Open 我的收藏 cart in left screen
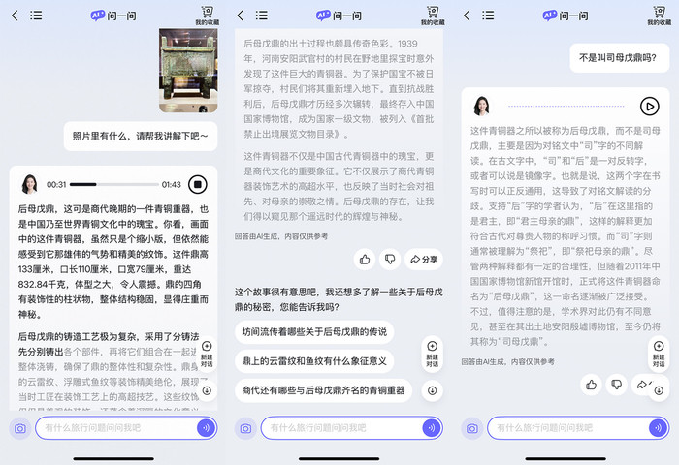Viewport: 679px width, 465px height. click(207, 15)
